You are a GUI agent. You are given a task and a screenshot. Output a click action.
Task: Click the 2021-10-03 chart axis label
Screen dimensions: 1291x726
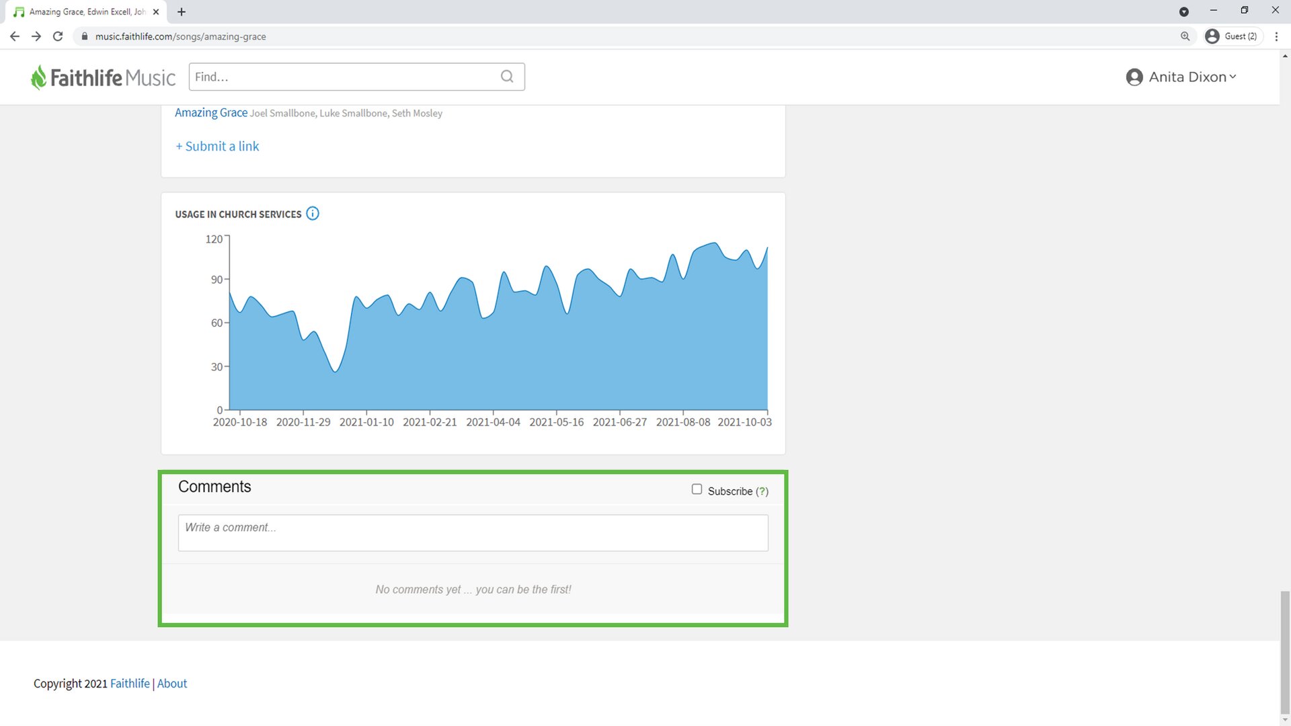coord(744,422)
